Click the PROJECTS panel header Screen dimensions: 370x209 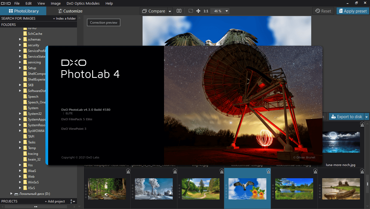[x=9, y=201]
